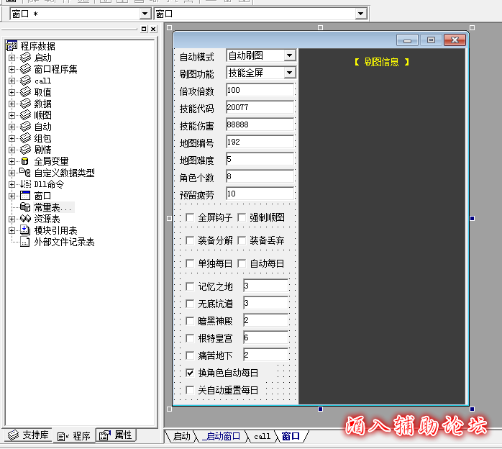Open the 资源表 icon in the tree

coord(25,219)
